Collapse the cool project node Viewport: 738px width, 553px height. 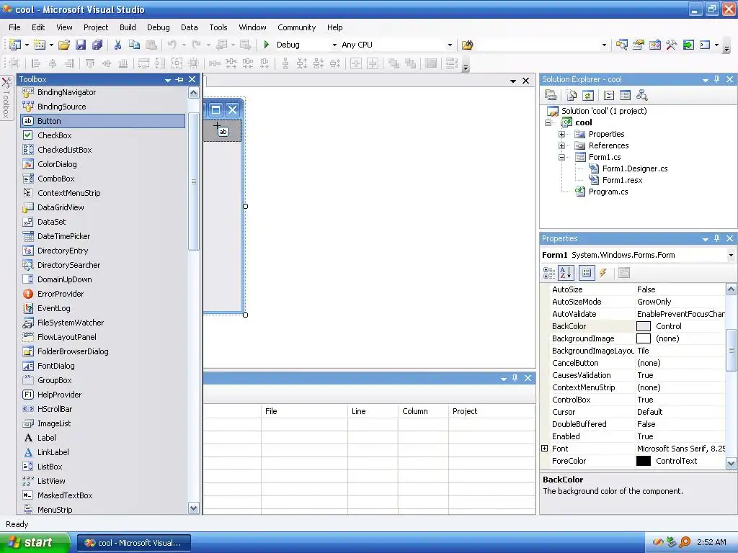[x=548, y=122]
